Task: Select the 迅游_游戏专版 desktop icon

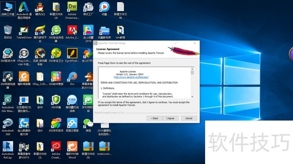Action: click(40, 57)
